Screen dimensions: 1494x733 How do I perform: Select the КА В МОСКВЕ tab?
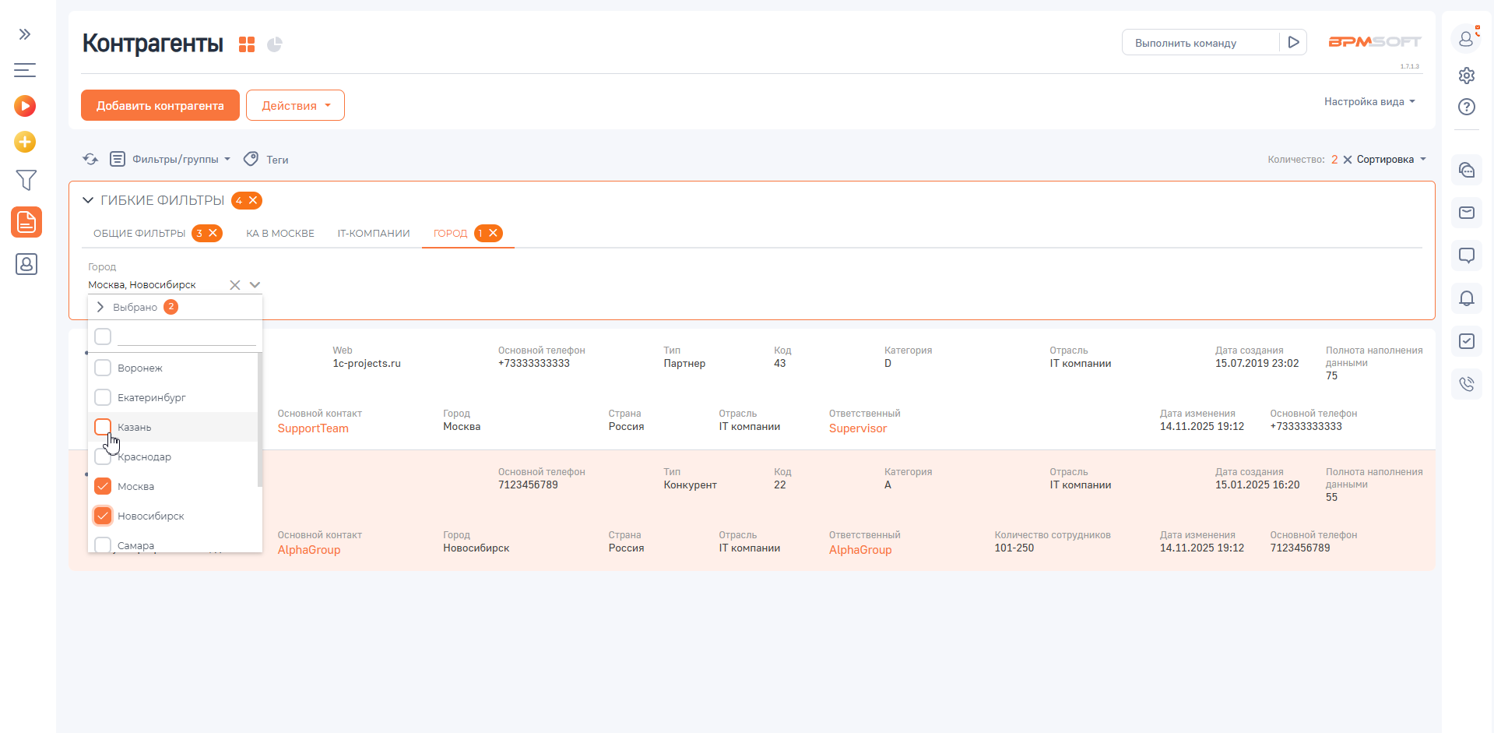point(280,233)
